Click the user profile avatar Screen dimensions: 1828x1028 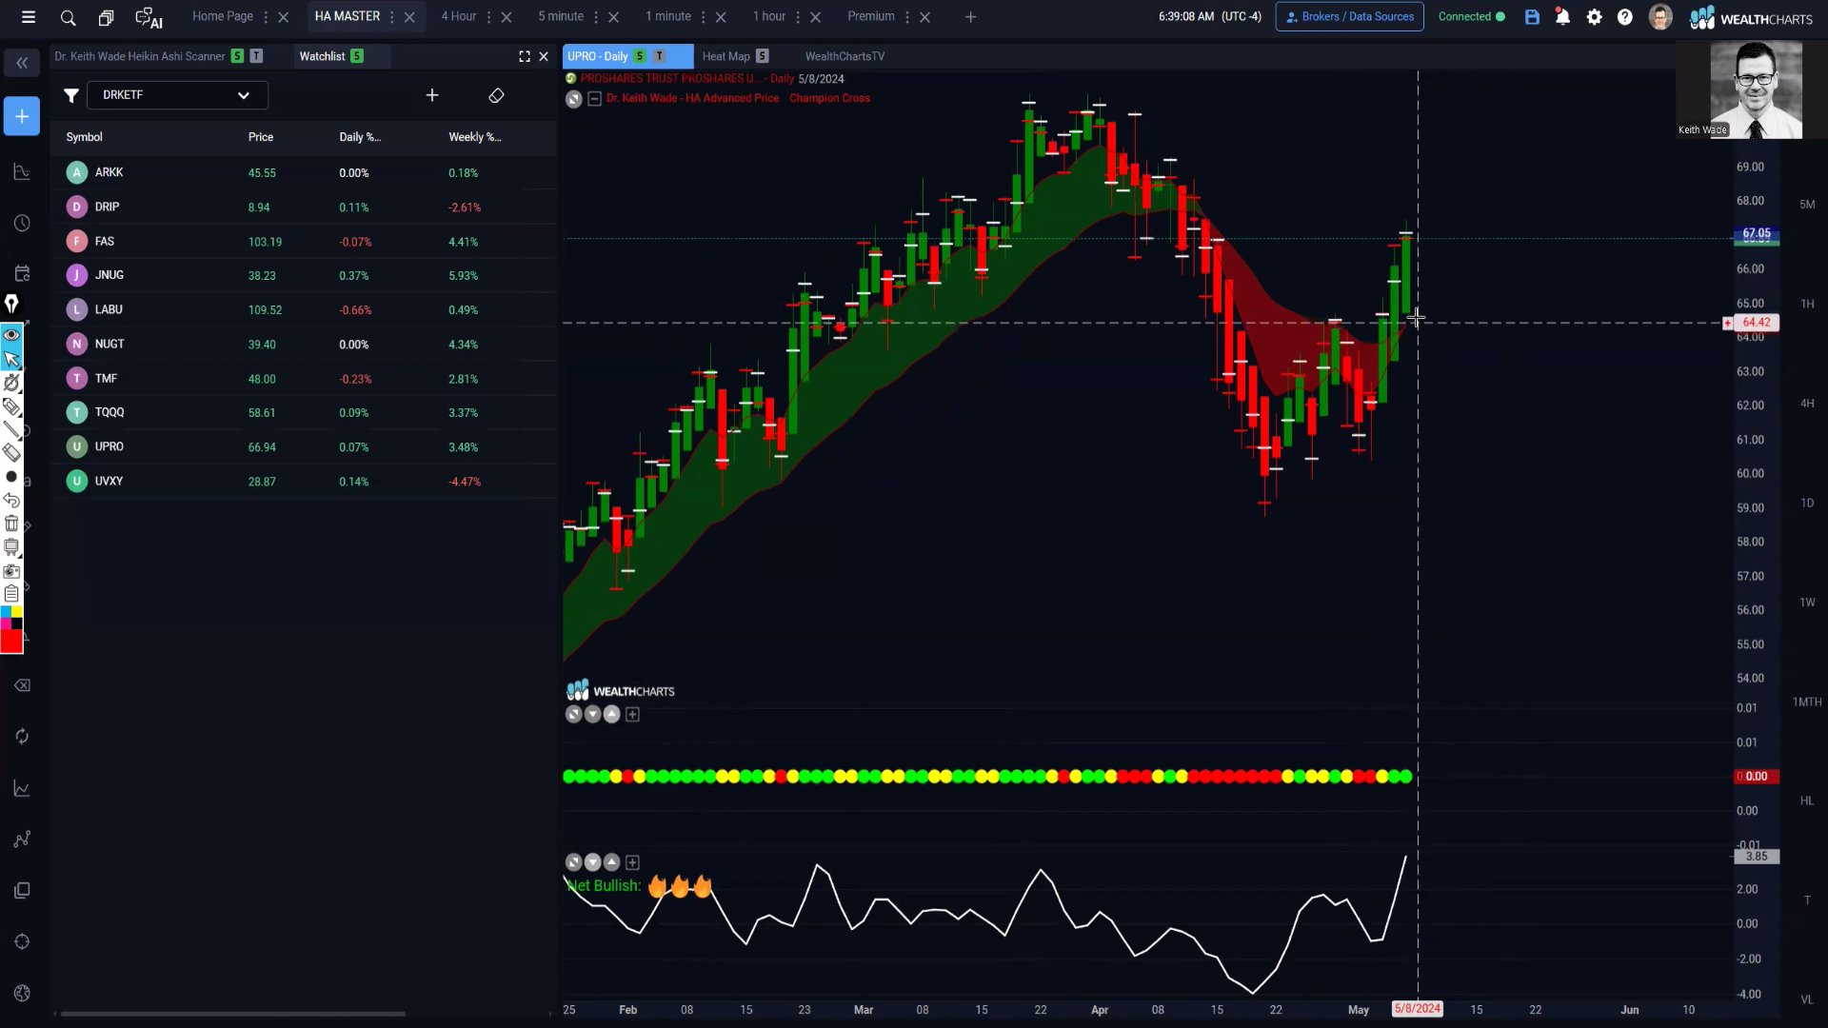1660,17
